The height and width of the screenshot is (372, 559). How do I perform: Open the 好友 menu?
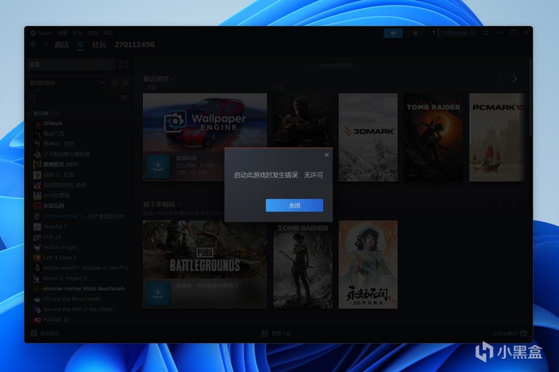coord(78,33)
